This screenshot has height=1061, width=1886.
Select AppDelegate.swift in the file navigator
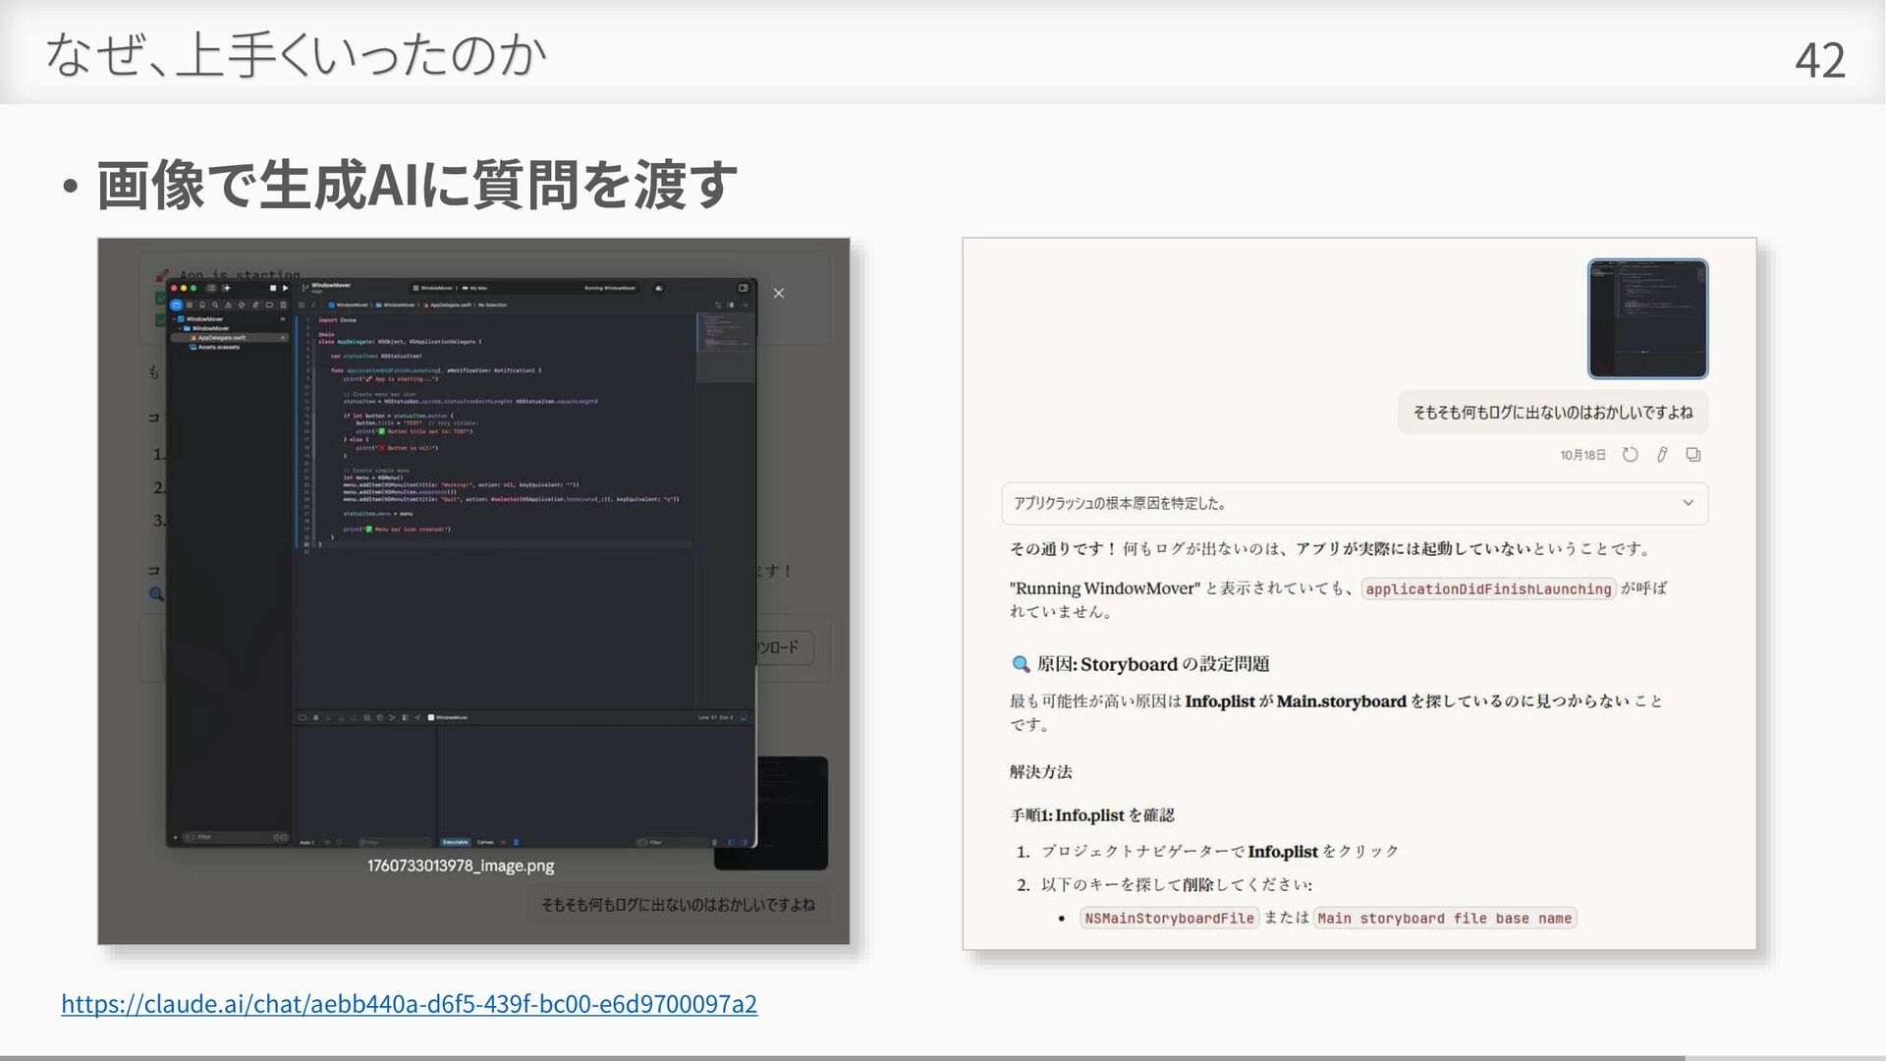click(221, 338)
